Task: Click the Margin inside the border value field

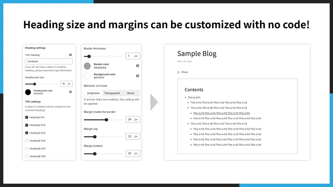Action: tap(133, 119)
